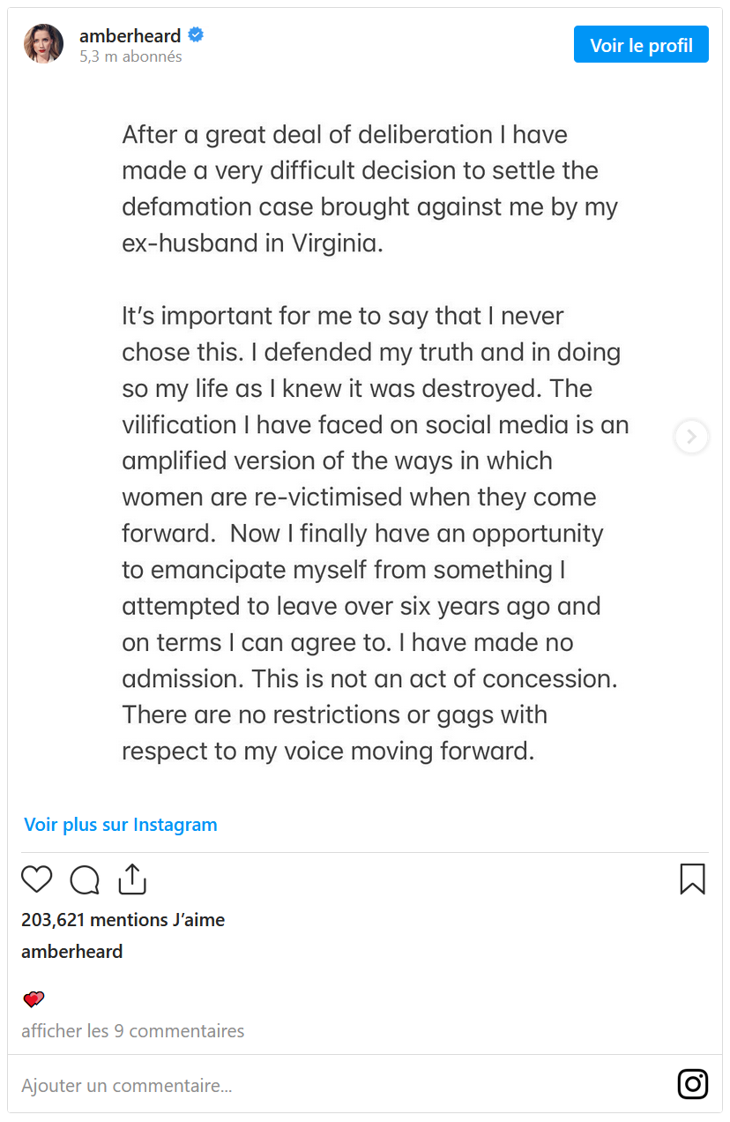Click the Instagram logo icon

(693, 1084)
